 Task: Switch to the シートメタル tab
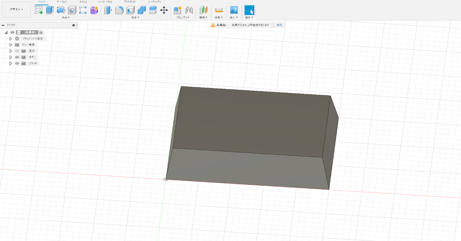click(105, 2)
